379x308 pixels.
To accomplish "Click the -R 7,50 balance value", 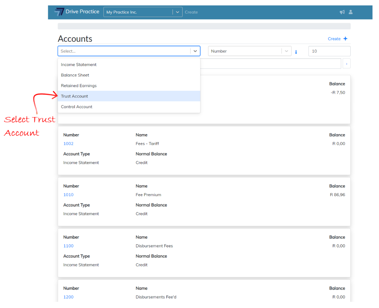I will coord(338,93).
